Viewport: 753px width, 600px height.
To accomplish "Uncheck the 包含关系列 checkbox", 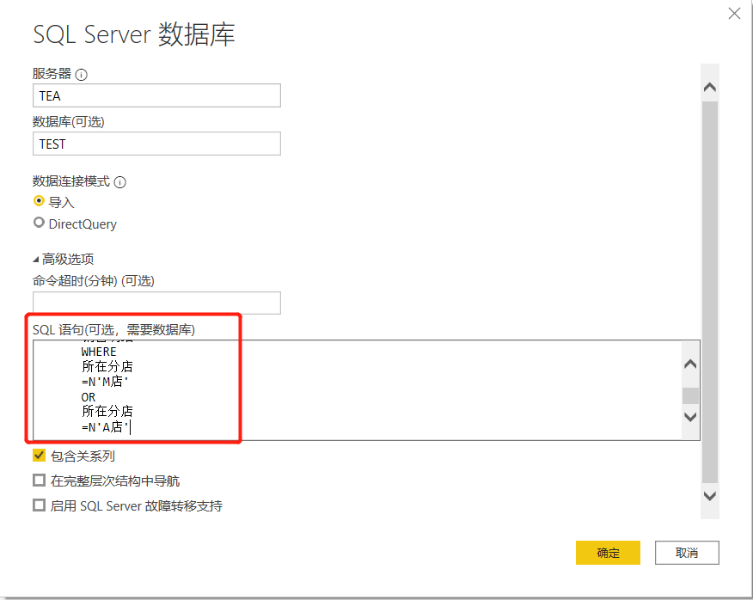I will 39,456.
